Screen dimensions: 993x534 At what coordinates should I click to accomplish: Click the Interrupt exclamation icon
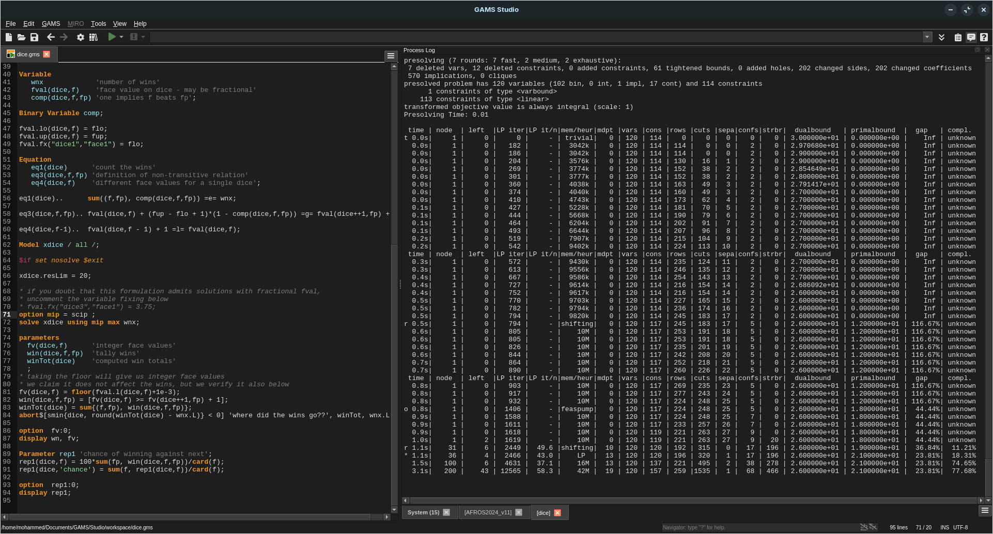[x=134, y=37]
